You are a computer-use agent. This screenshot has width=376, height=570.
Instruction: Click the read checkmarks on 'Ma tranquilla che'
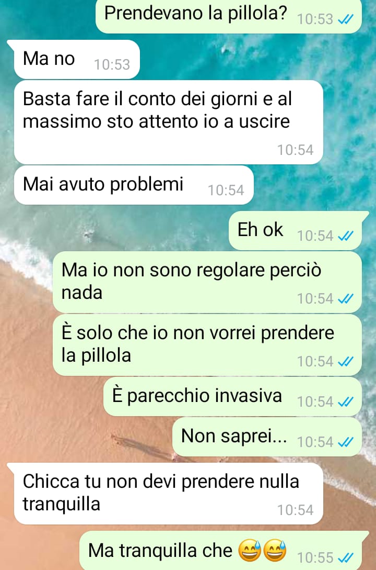(345, 557)
